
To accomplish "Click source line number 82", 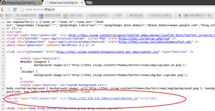I will 3,99.
